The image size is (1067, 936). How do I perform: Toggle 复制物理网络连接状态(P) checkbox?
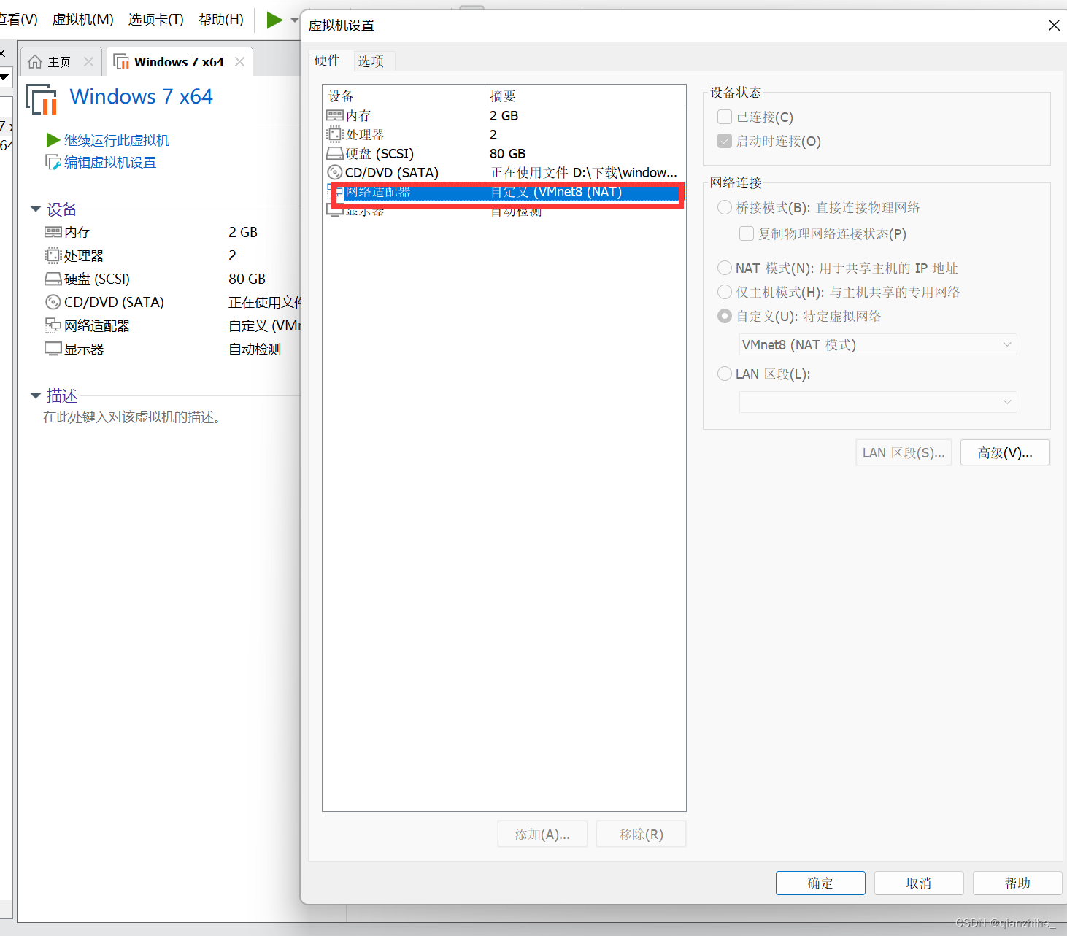pyautogui.click(x=747, y=233)
